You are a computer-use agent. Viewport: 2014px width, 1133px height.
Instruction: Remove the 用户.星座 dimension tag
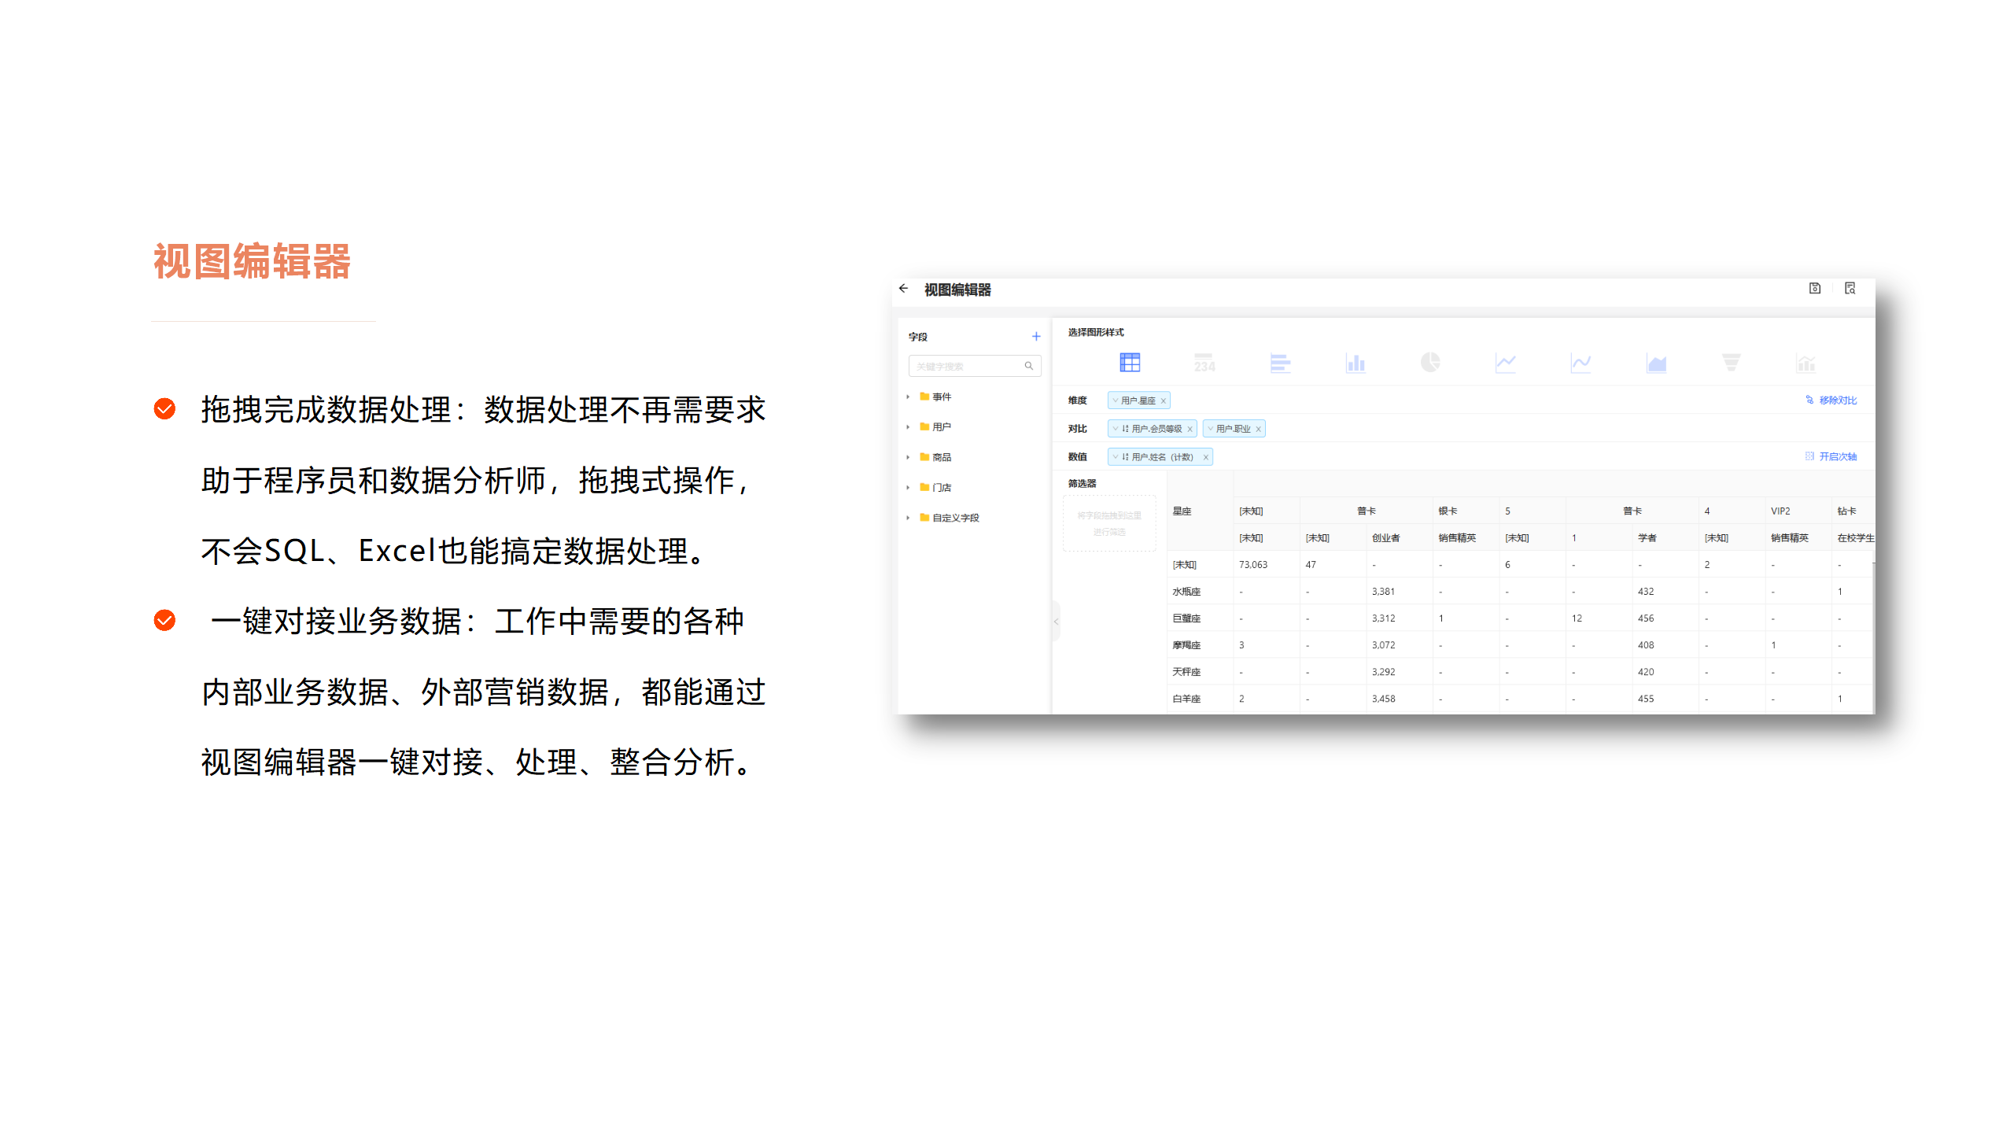tap(1163, 401)
